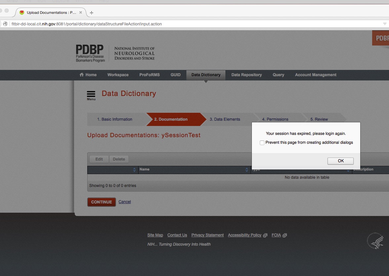This screenshot has height=276, width=389.
Task: Open Account Management navigation item
Action: (x=316, y=75)
